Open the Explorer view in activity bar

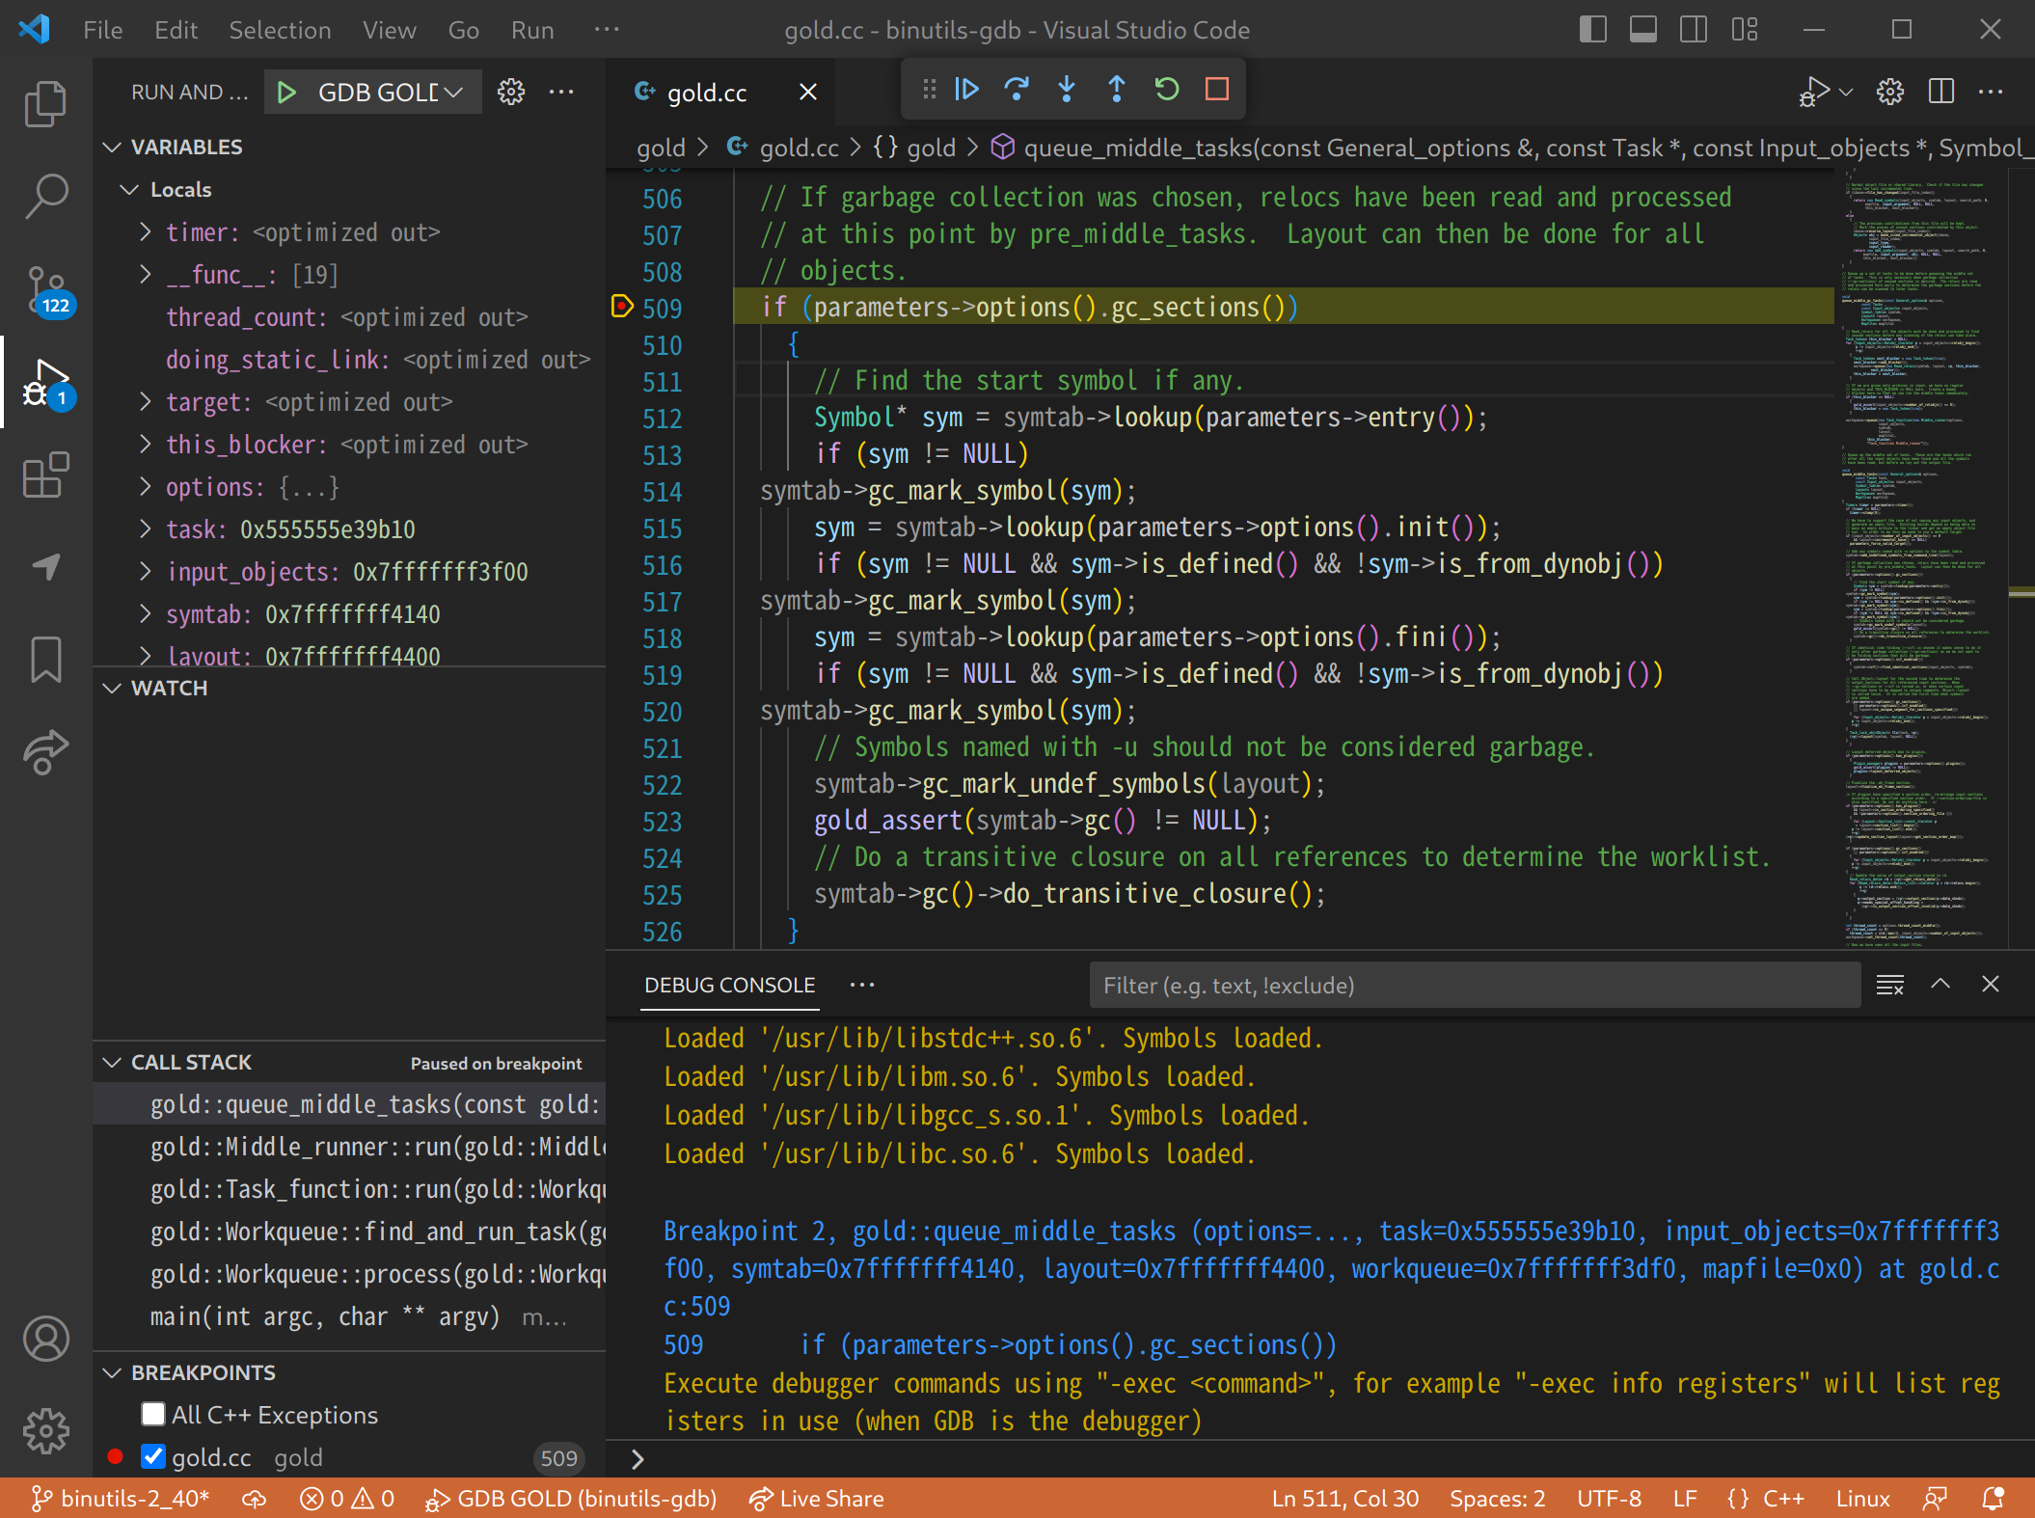[x=45, y=103]
